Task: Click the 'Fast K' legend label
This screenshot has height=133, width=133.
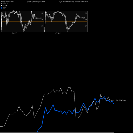Action: point(5,6)
